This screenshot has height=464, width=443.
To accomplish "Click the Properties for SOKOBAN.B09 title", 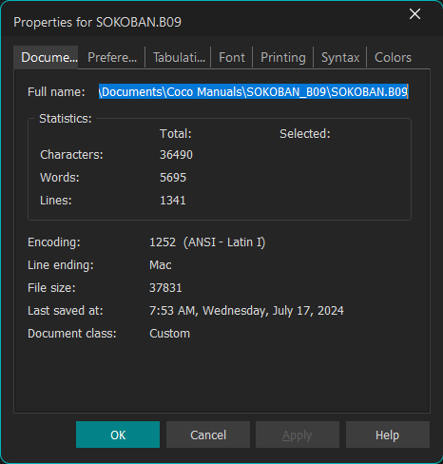I will (97, 22).
